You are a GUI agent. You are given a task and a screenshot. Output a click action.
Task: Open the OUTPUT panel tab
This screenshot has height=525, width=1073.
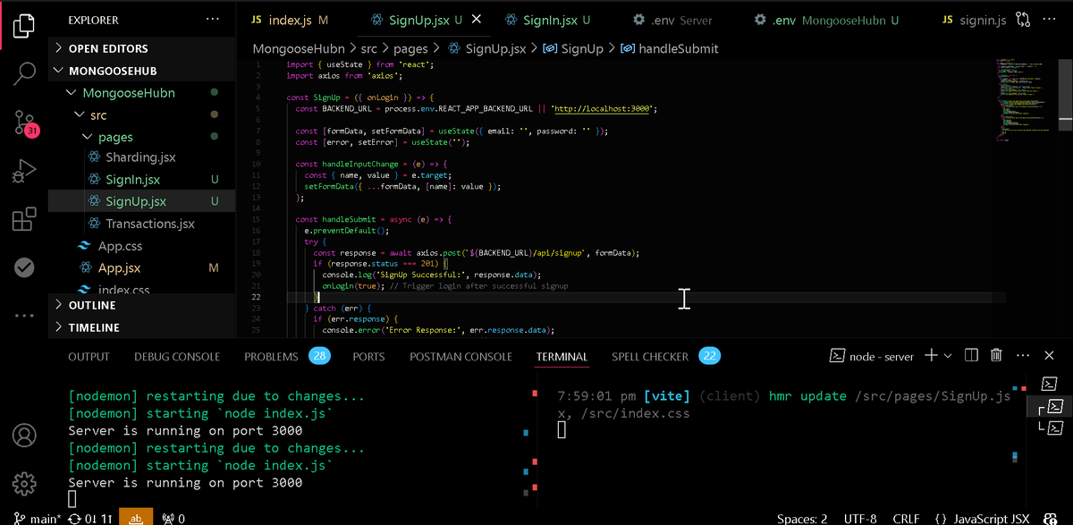[x=89, y=356]
